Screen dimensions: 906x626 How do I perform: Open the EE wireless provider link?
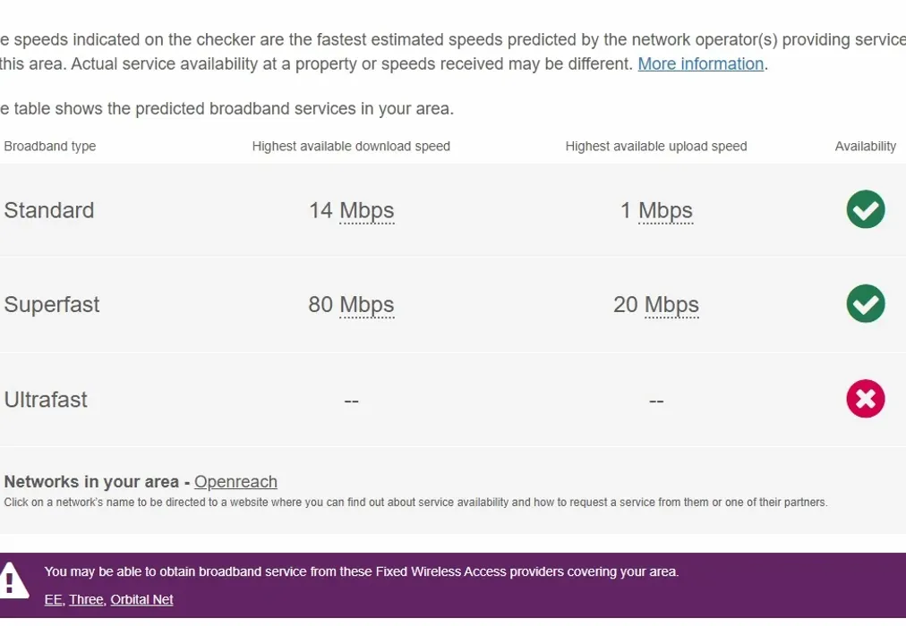coord(52,599)
